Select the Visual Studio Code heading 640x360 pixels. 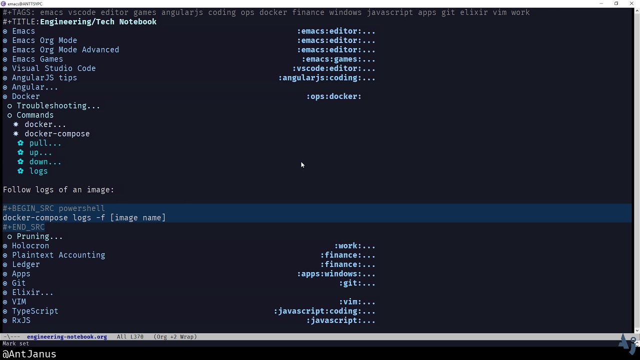(x=53, y=68)
